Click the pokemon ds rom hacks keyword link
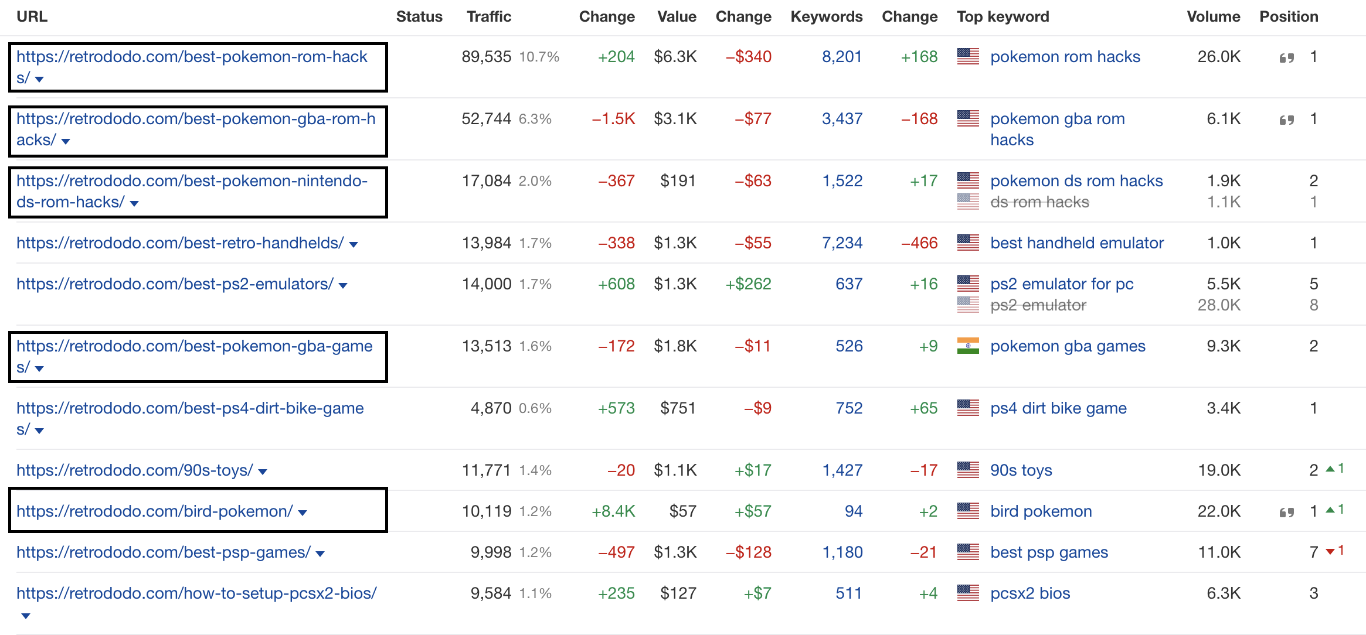 tap(1076, 180)
